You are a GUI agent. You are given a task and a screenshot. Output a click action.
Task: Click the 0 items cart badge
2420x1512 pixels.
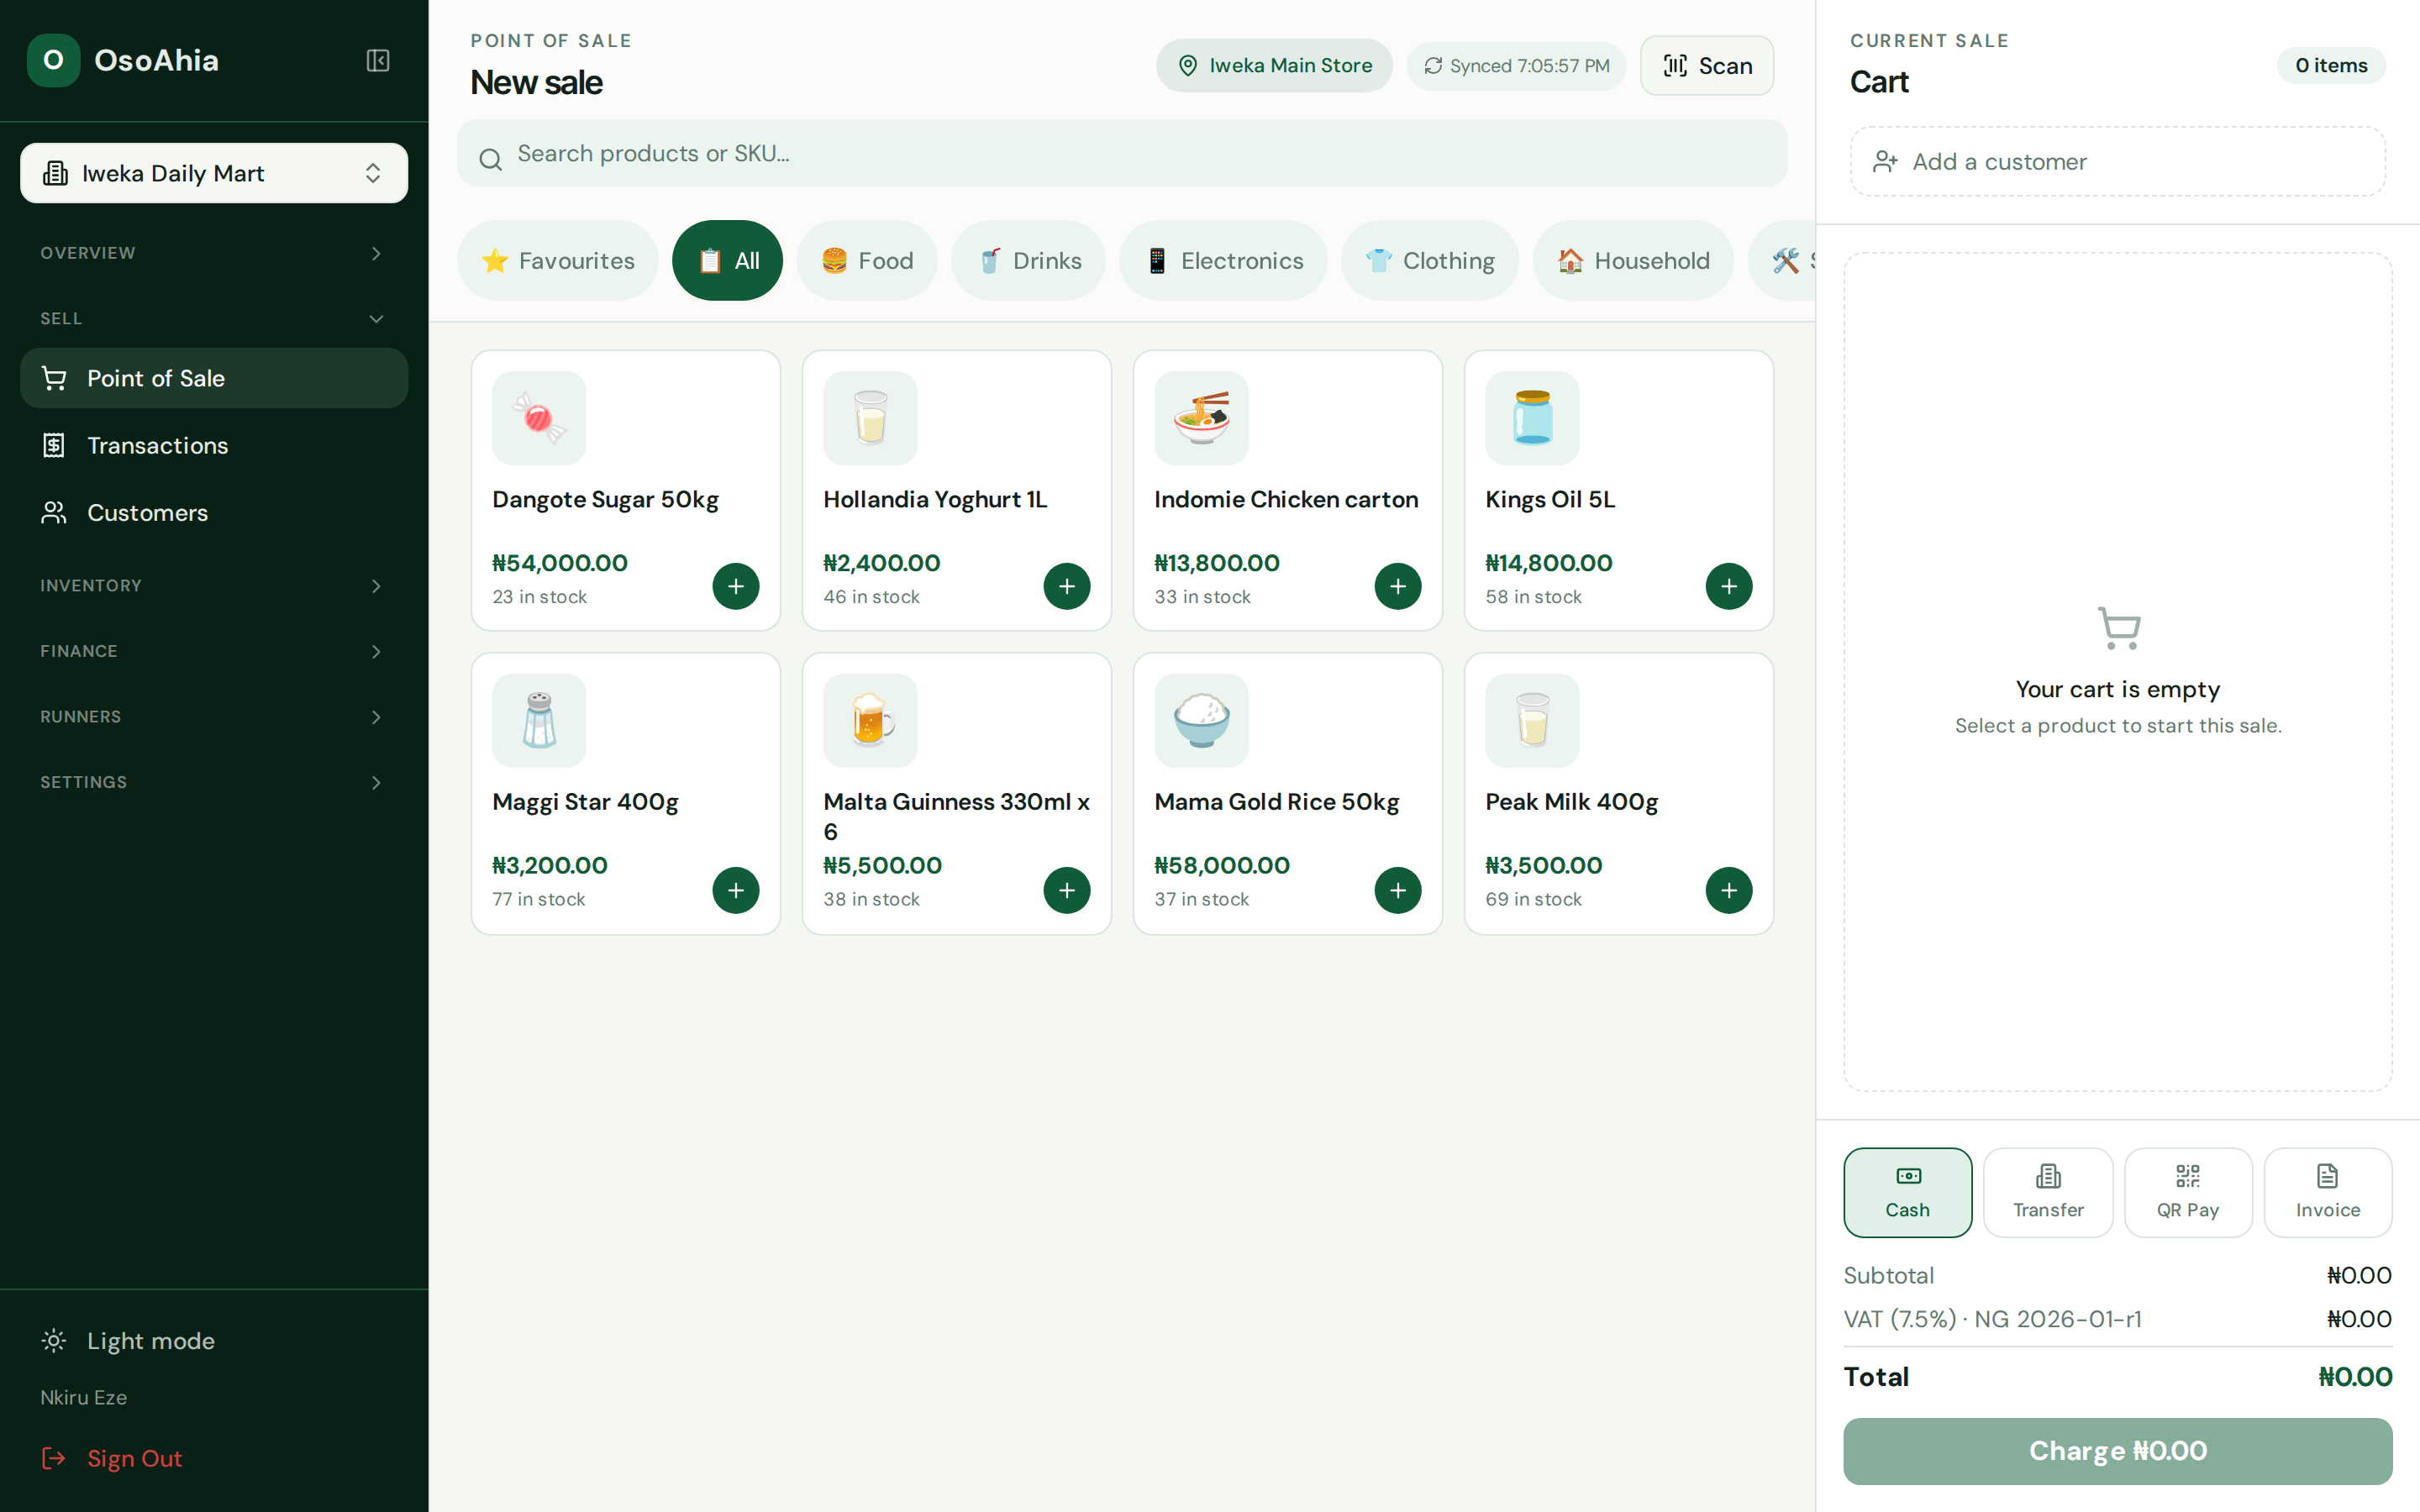(2331, 66)
